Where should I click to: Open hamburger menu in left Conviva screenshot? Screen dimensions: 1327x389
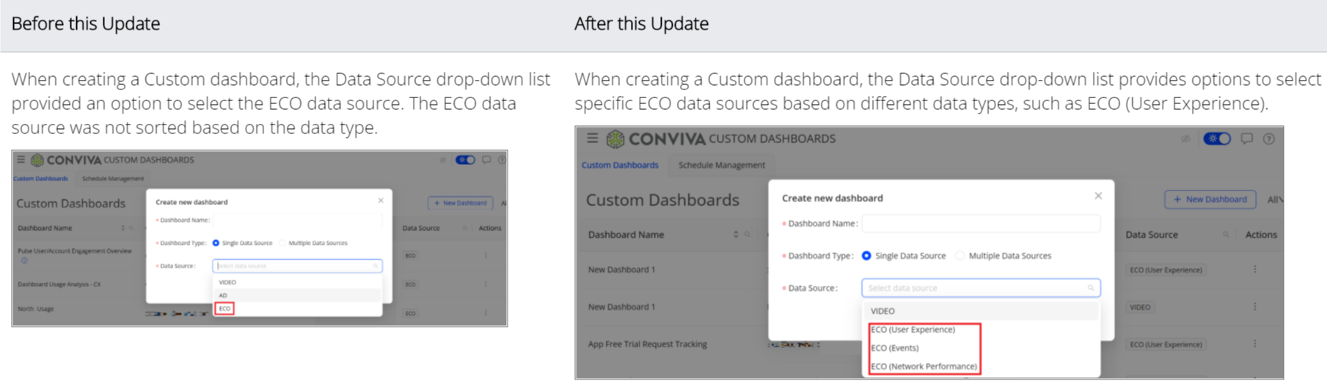(21, 159)
